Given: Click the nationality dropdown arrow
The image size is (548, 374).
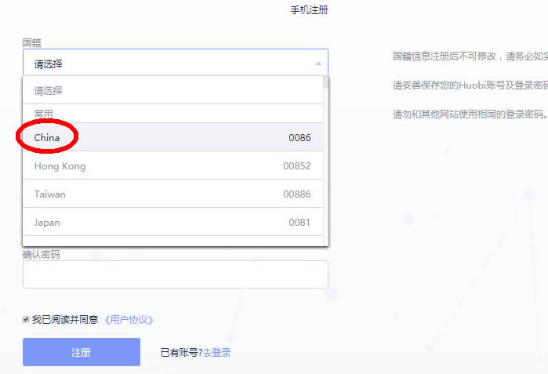Looking at the screenshot, I should [318, 64].
